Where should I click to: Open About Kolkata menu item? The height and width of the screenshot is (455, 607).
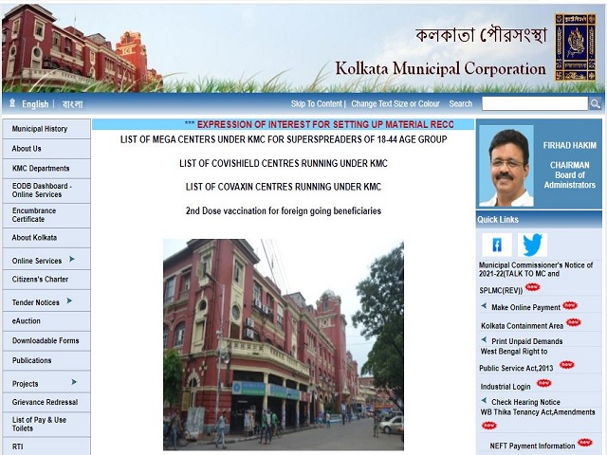pos(46,238)
